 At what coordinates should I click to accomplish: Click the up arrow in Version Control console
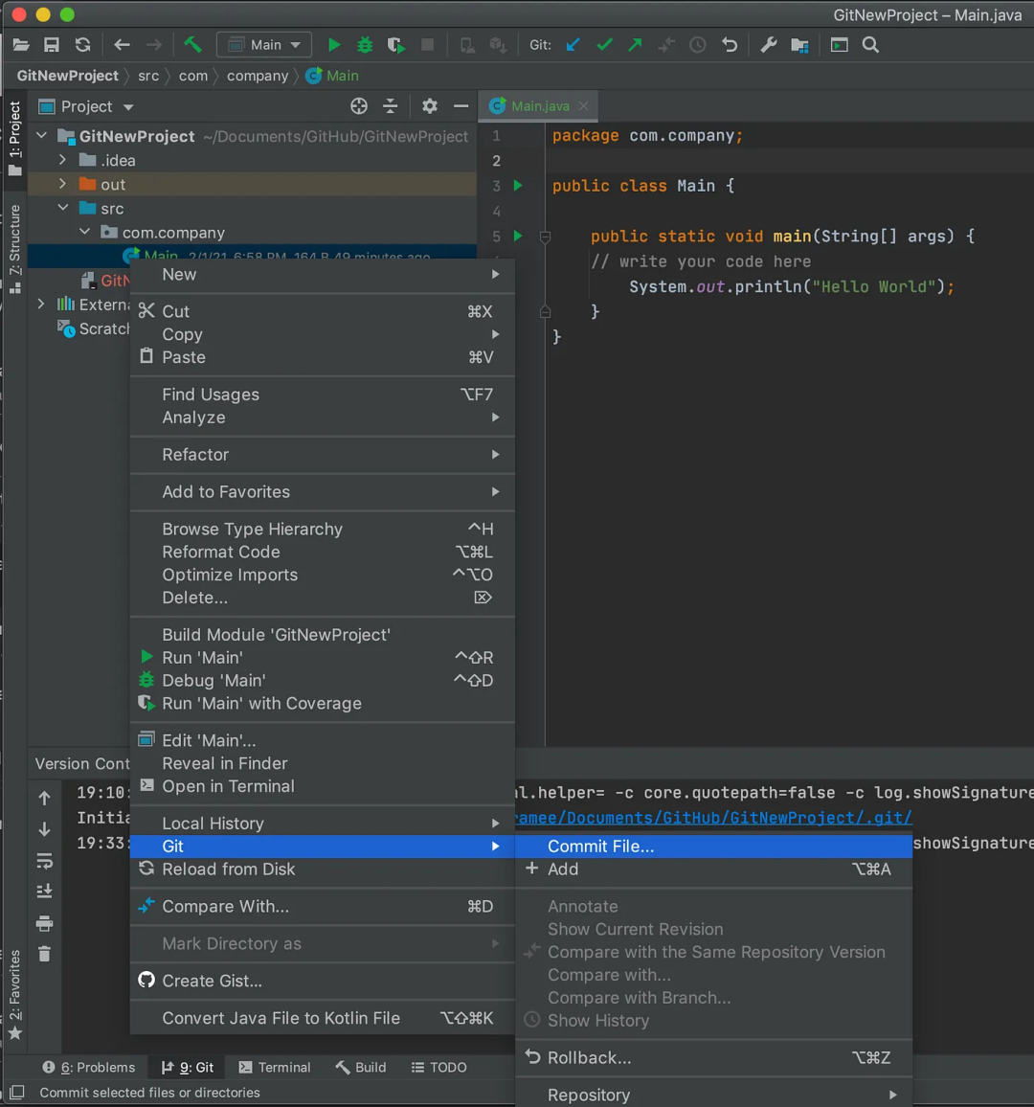[x=44, y=798]
